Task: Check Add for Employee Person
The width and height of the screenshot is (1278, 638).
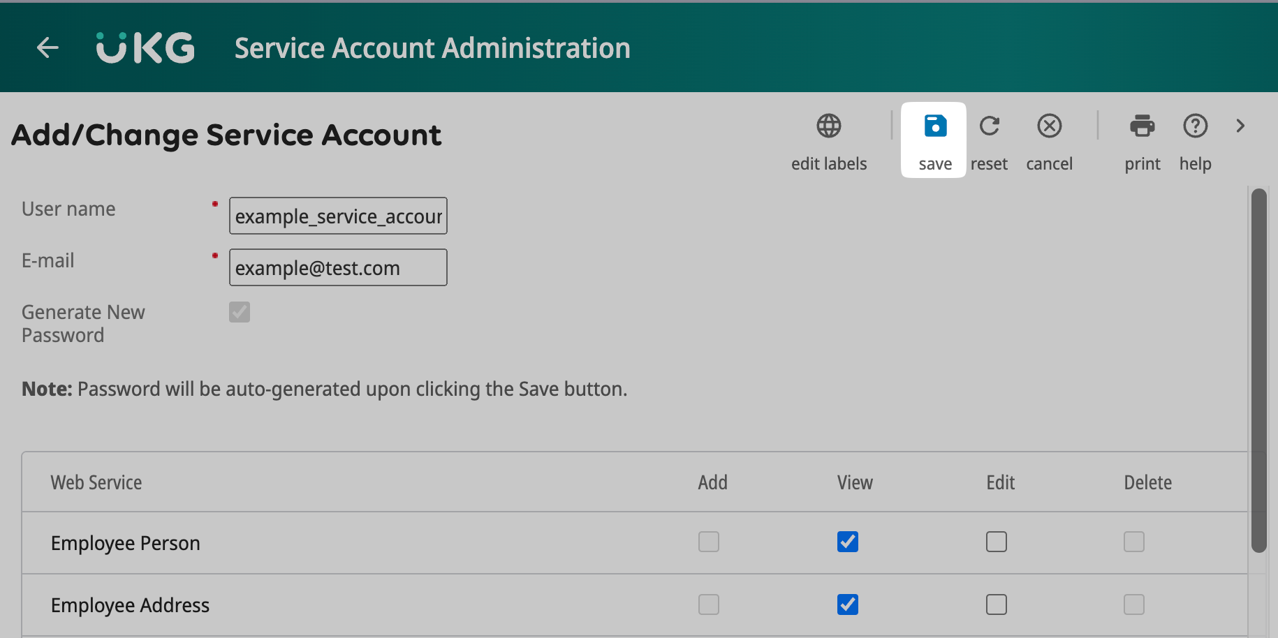Action: 709,542
